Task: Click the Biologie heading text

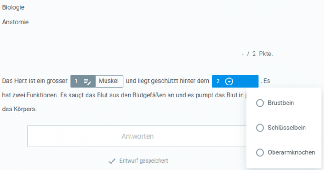Action: tap(13, 7)
